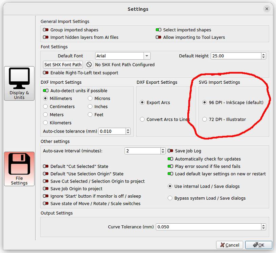276x253 pixels.
Task: Select Inches as DXF import unit
Action: [89, 106]
